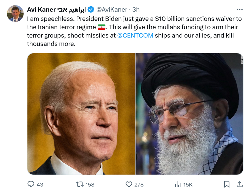
Task: Click the repost arrows icon
Action: 80,184
